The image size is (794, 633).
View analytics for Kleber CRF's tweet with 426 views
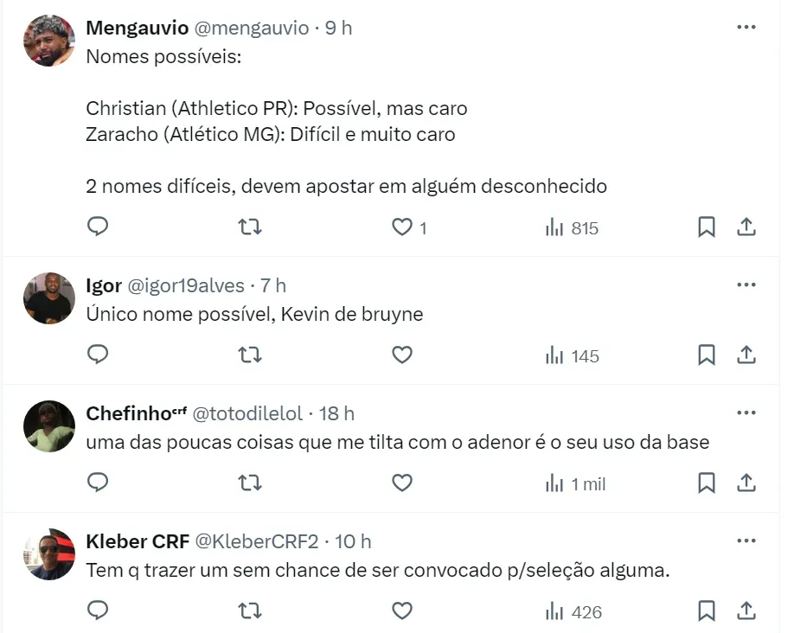[x=573, y=611]
